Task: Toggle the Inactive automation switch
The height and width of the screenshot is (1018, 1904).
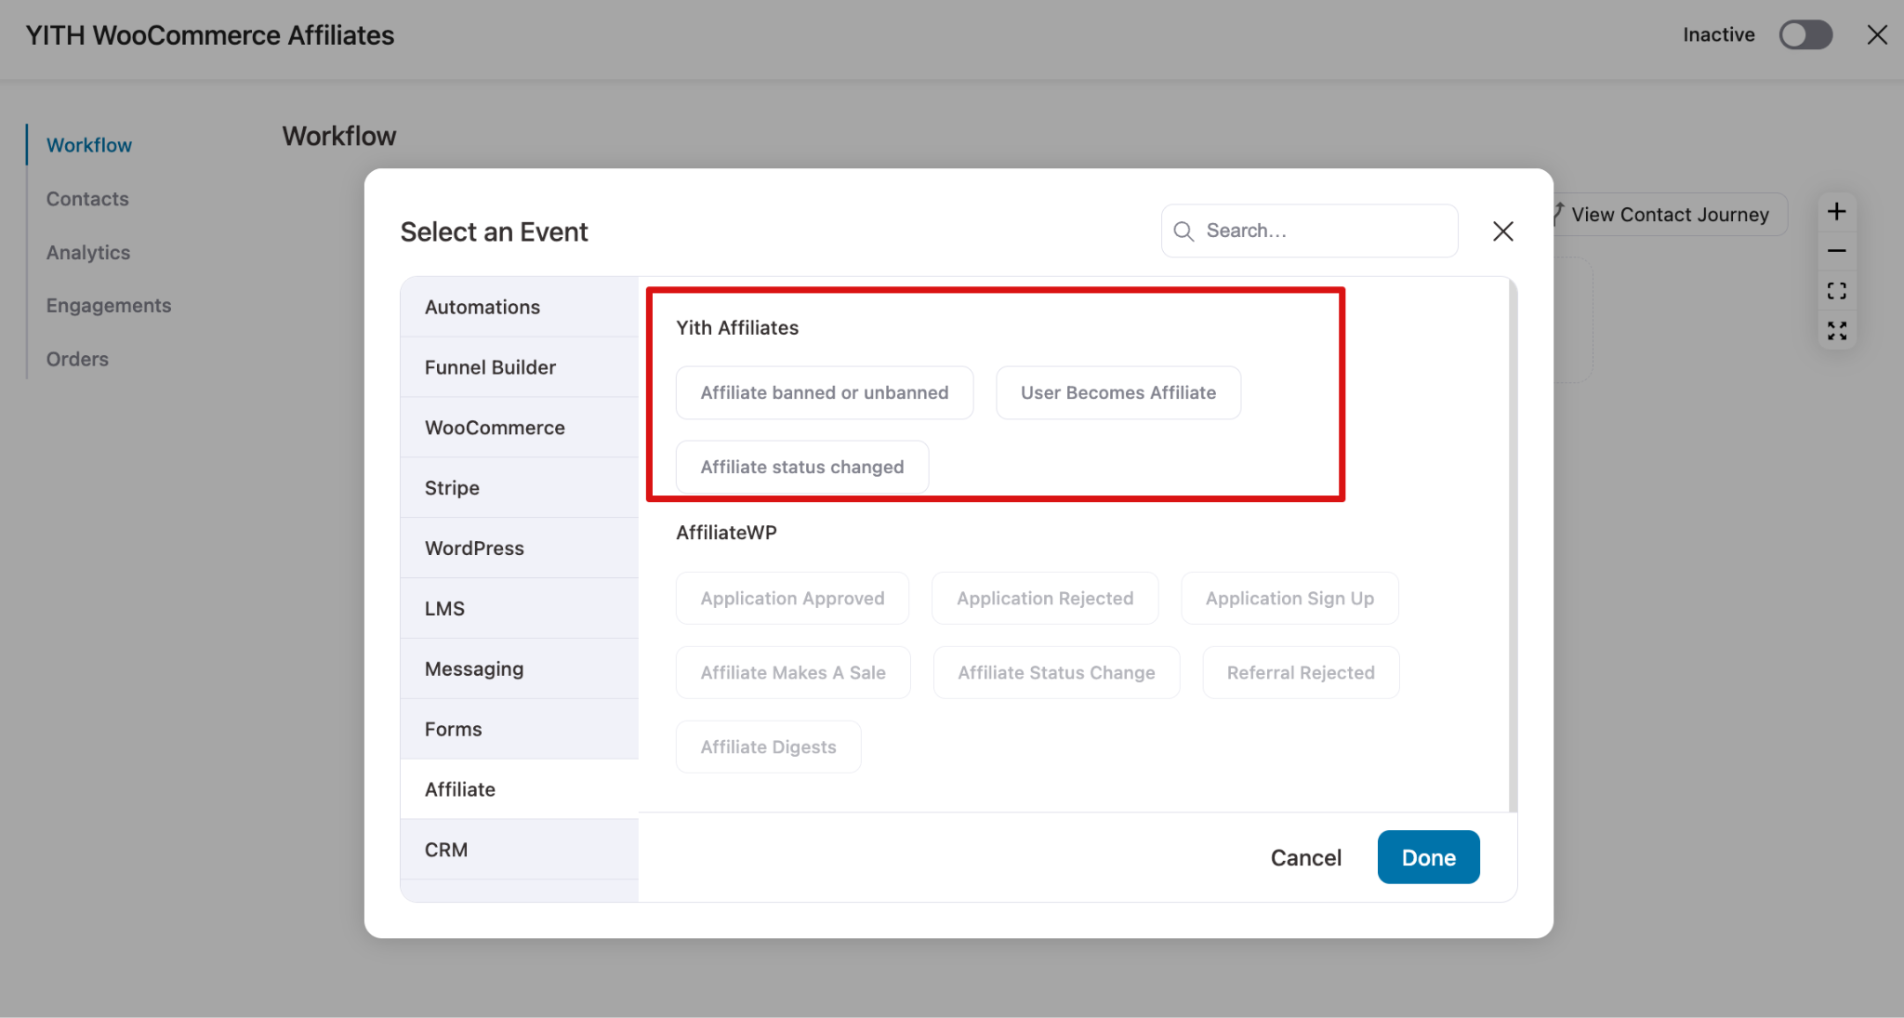Action: 1805,35
